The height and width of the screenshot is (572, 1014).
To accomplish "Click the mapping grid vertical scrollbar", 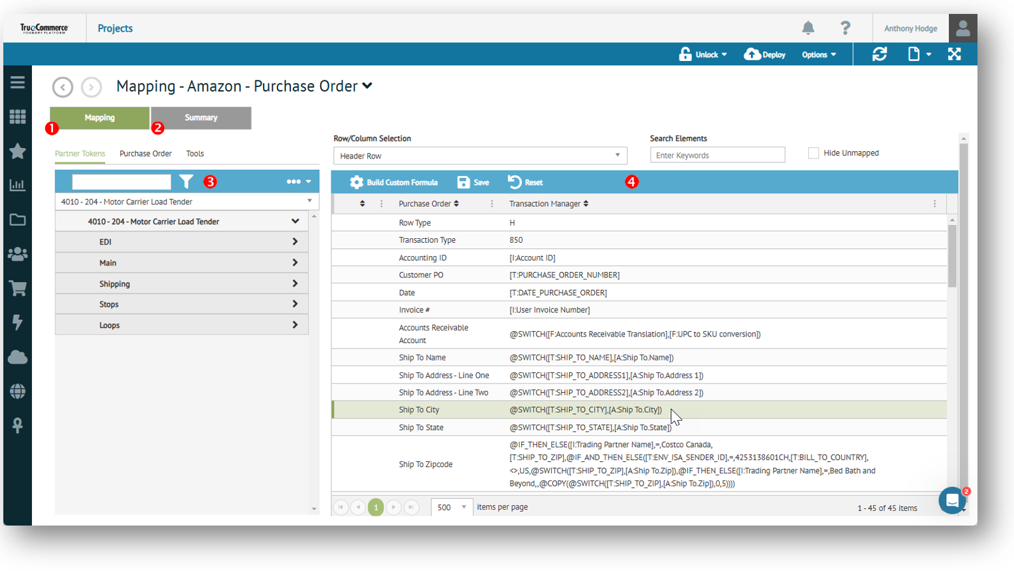I will tap(952, 256).
